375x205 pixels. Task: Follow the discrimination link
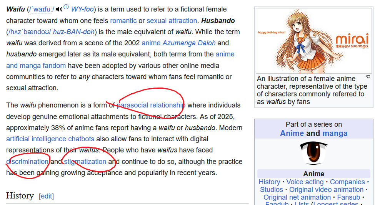[x=27, y=162]
